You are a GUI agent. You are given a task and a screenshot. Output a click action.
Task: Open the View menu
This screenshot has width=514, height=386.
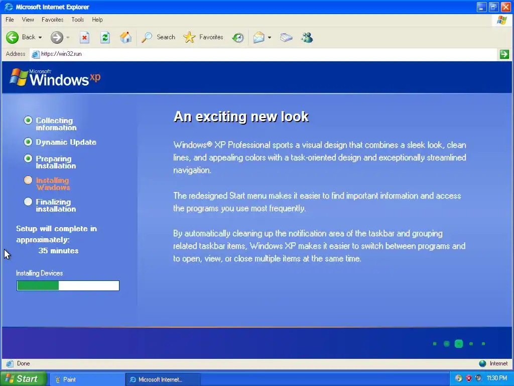click(x=28, y=20)
